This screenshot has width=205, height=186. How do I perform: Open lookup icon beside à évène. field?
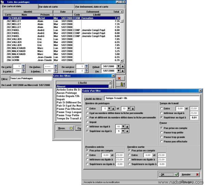coord(55,71)
